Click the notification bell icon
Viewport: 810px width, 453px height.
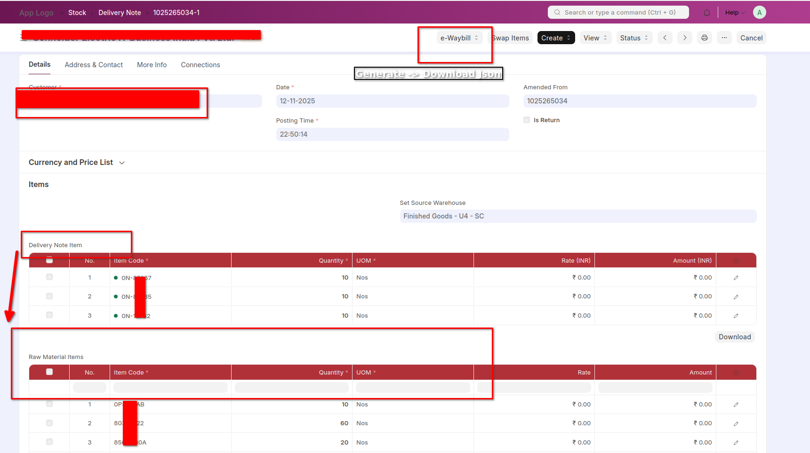pos(706,13)
